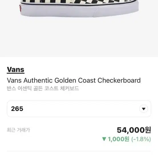158x158 pixels.
Task: Select the 최근 거래가 label
Action: [18, 130]
